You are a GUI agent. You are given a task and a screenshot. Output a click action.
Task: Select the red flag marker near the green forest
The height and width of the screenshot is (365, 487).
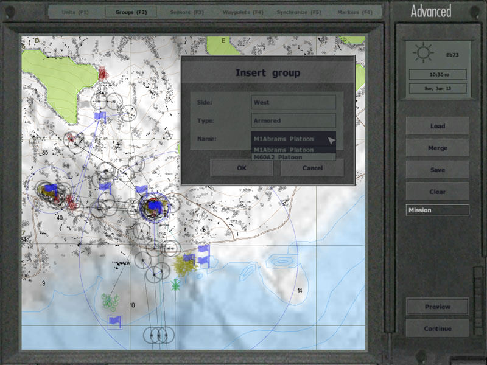(103, 74)
